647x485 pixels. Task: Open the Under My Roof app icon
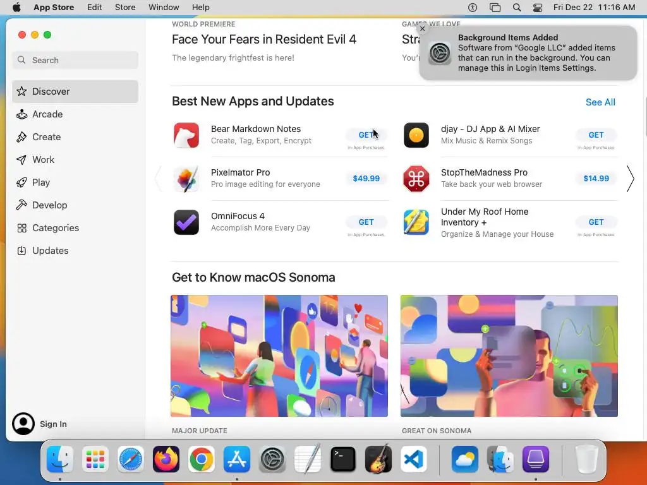pyautogui.click(x=416, y=222)
